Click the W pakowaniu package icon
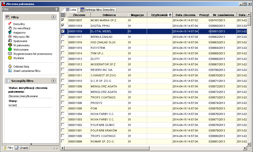Screen dimensions: 253x152 (10, 45)
